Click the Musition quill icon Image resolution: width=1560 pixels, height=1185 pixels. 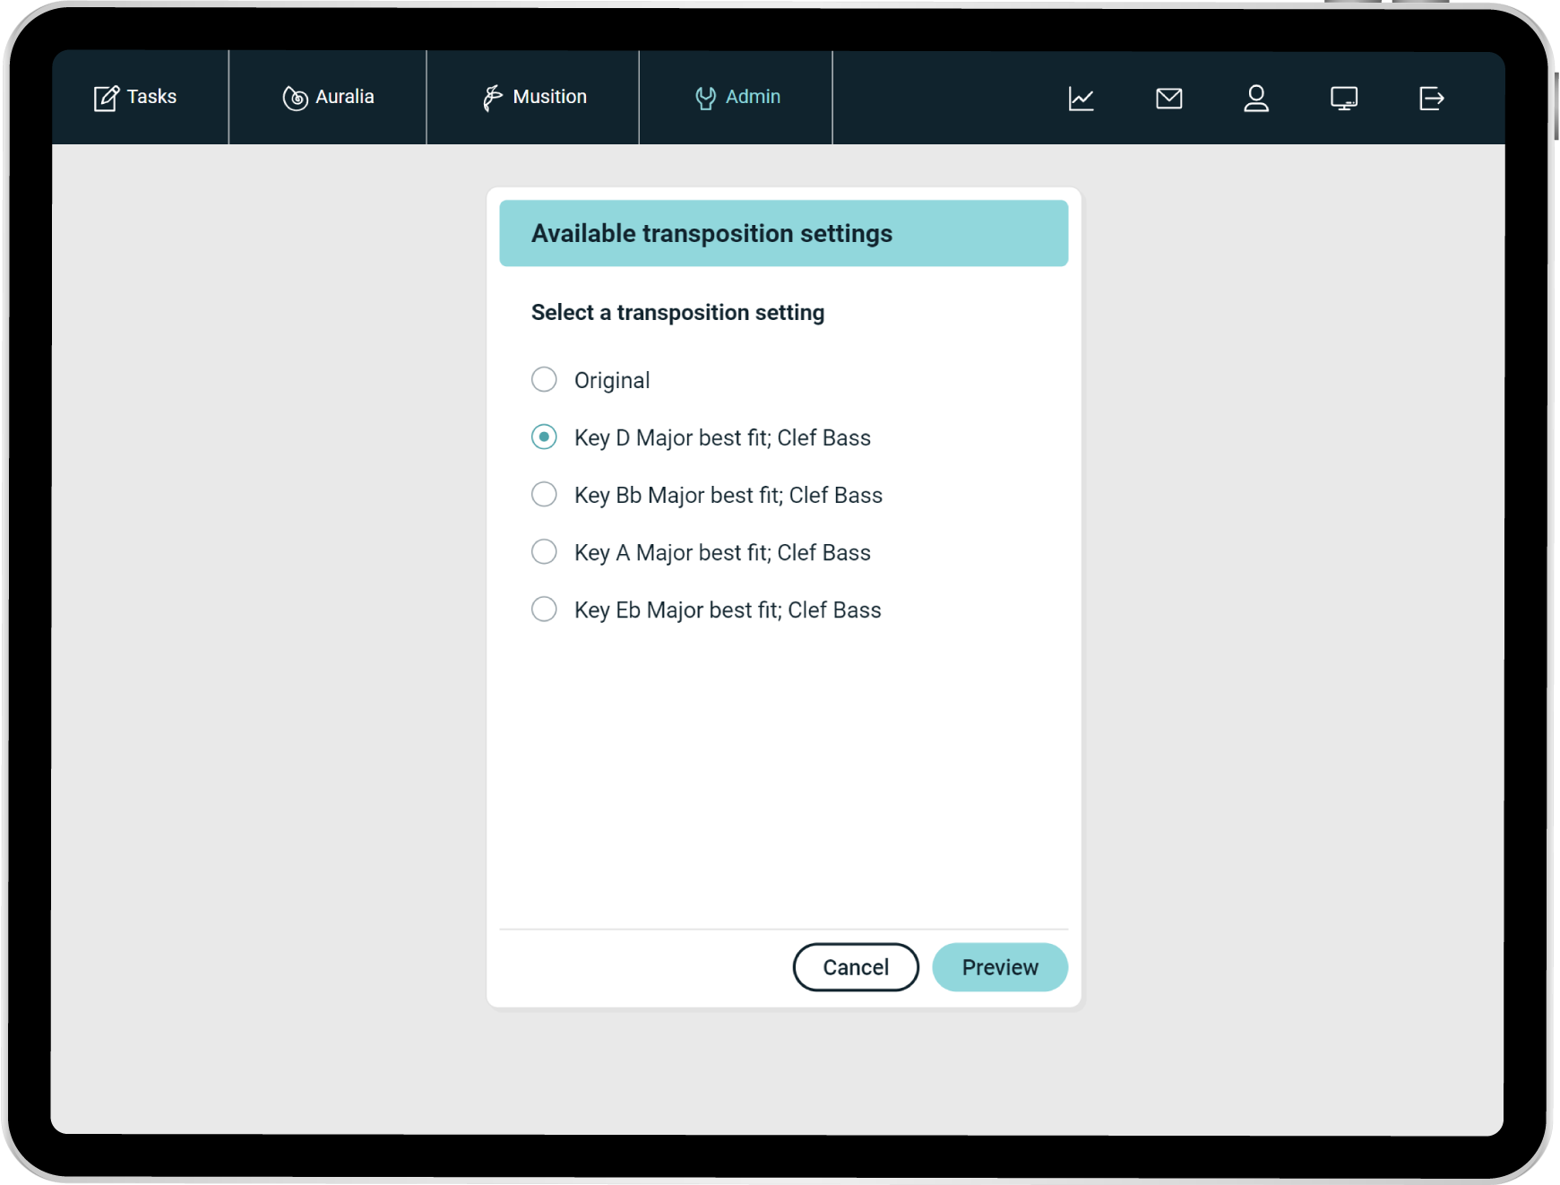tap(492, 98)
